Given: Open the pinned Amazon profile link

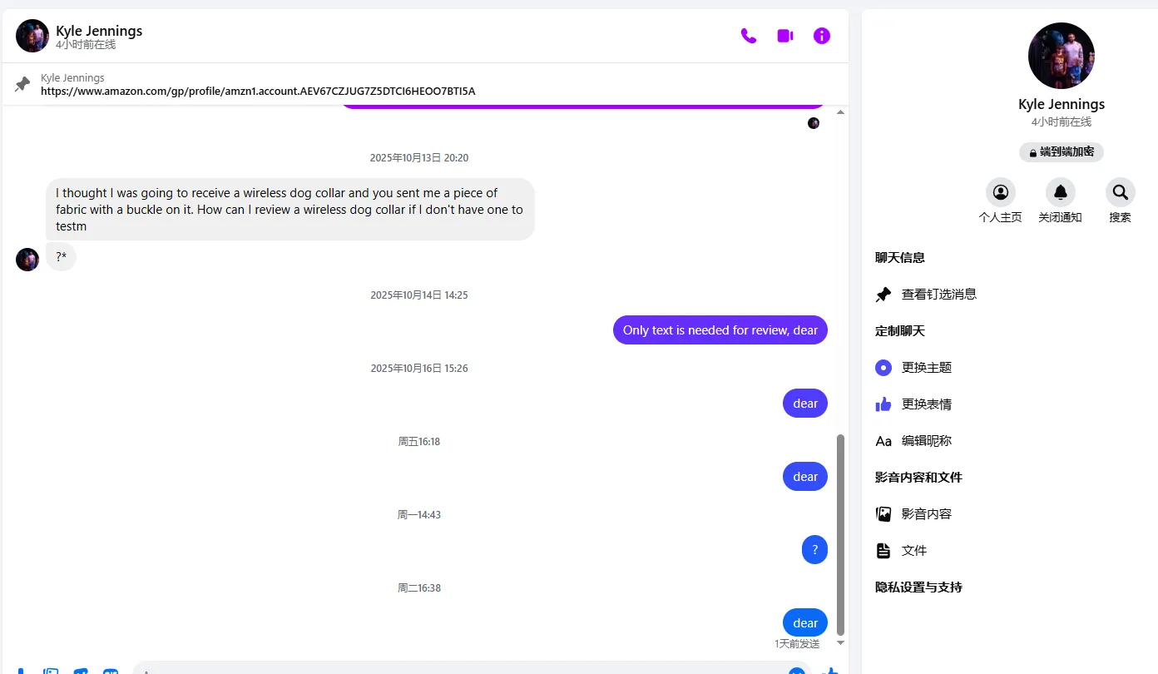Looking at the screenshot, I should tap(258, 91).
